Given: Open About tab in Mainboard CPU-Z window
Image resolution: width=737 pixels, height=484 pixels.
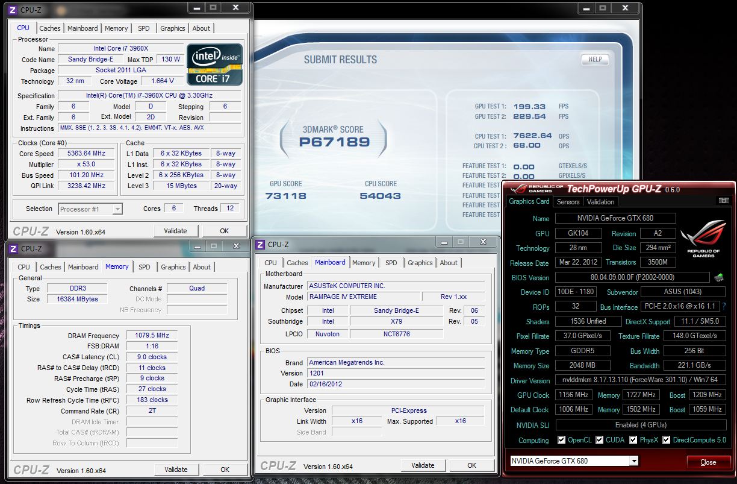Looking at the screenshot, I should [449, 263].
